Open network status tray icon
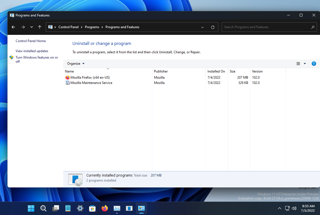 pos(287,208)
